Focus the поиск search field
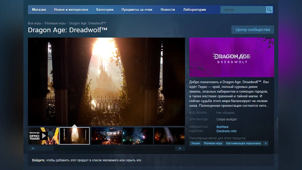 (x=243, y=10)
